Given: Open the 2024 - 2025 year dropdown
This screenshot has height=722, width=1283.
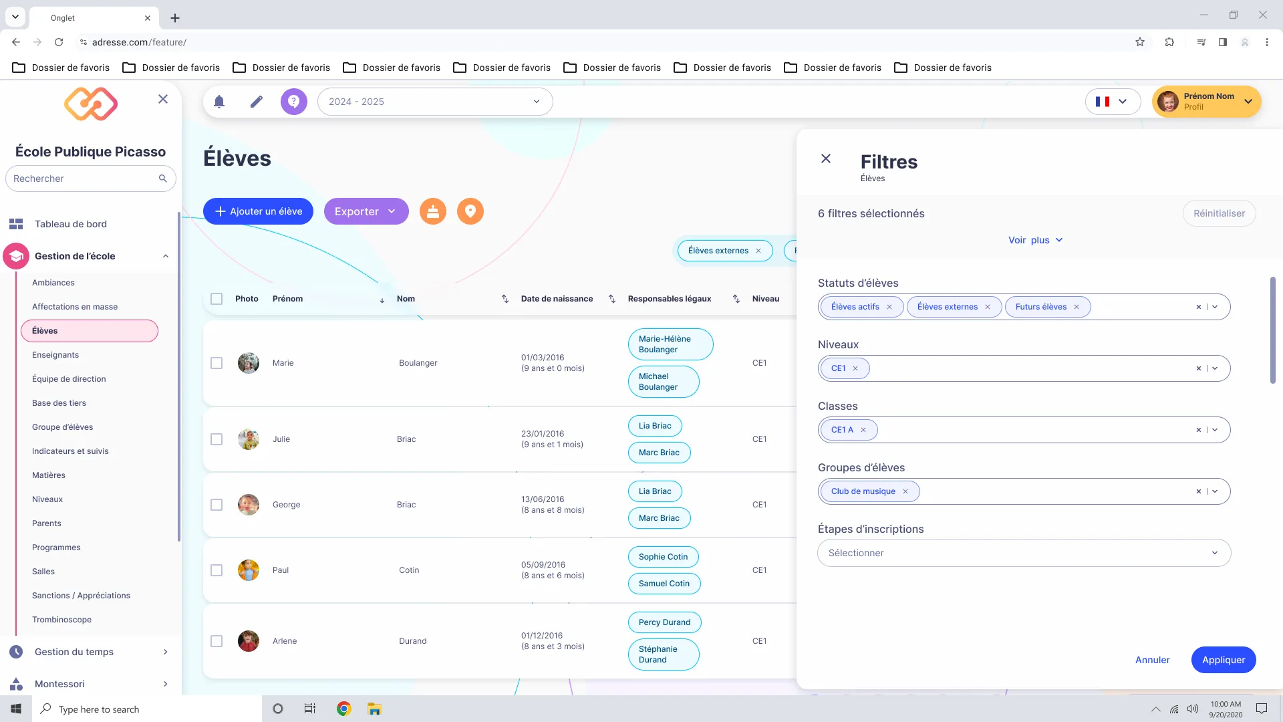Looking at the screenshot, I should pyautogui.click(x=435, y=102).
